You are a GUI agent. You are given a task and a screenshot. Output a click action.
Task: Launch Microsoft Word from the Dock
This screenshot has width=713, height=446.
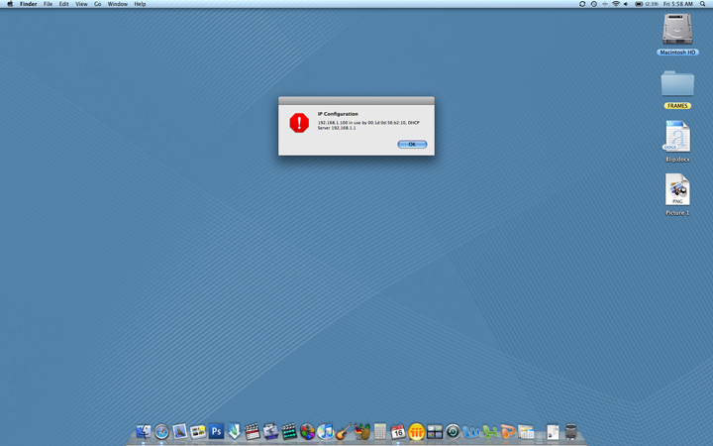[x=471, y=431]
